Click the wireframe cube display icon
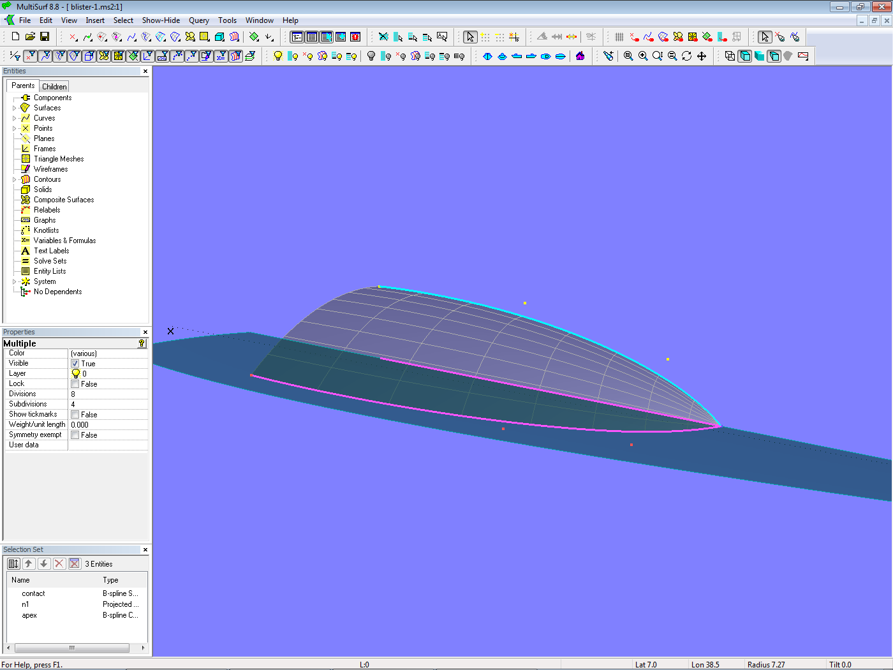The height and width of the screenshot is (670, 893). pyautogui.click(x=730, y=56)
